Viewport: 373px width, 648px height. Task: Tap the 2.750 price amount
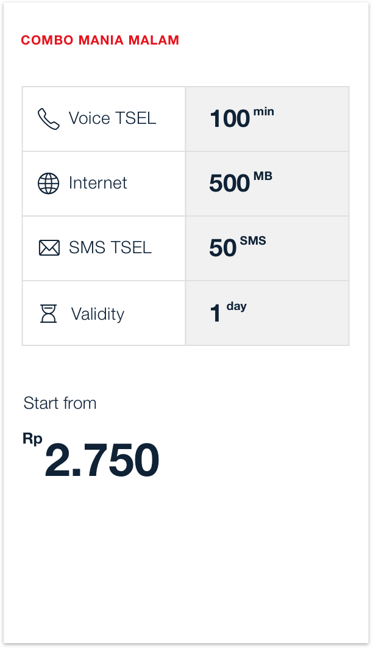tap(102, 461)
